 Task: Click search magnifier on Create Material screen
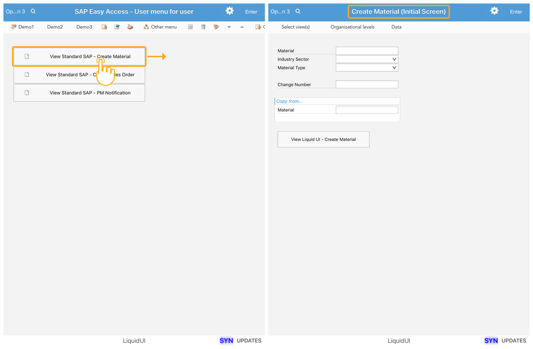[x=298, y=12]
